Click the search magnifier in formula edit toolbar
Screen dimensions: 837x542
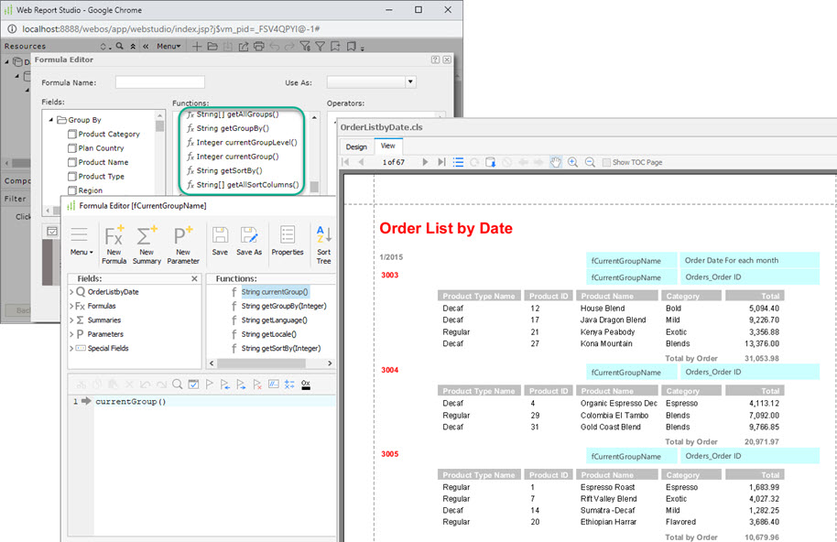tap(178, 385)
